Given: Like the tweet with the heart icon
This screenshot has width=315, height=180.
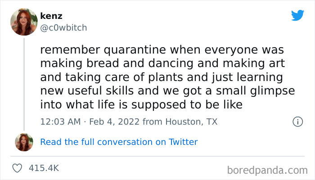Looking at the screenshot, I should coord(18,168).
